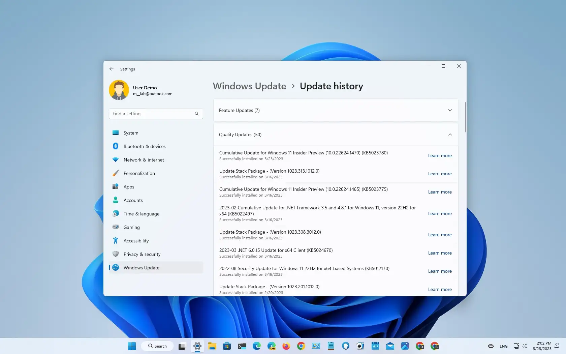Learn more about KB5023775 update
Viewport: 566px width, 354px height.
(x=440, y=192)
